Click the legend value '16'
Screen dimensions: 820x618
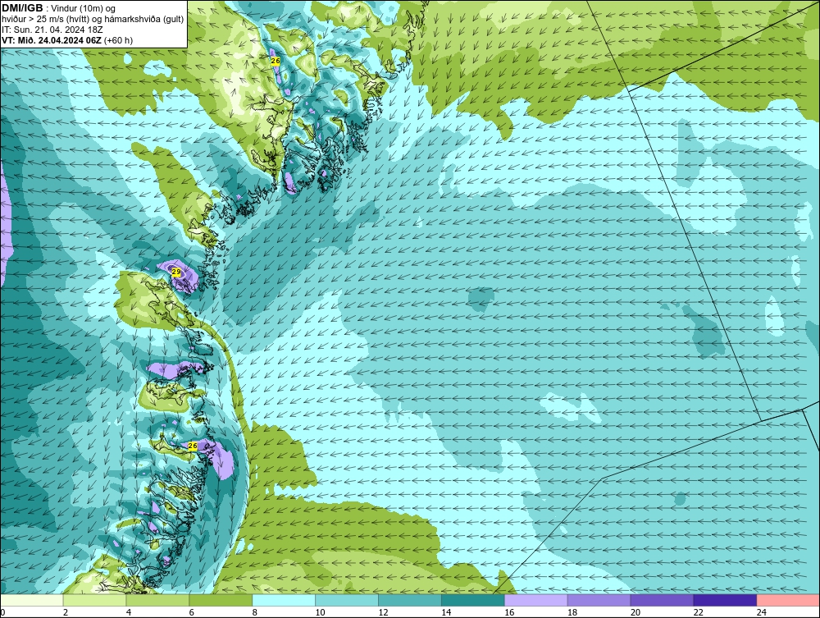509,612
